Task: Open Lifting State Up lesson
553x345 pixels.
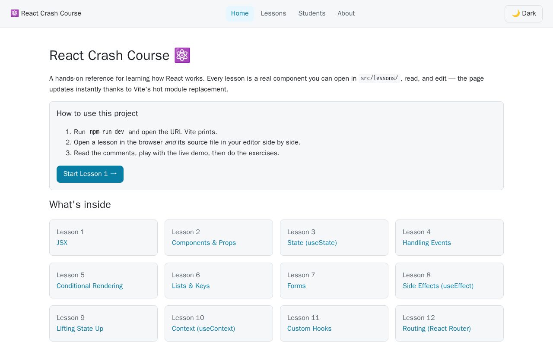Action: point(80,329)
